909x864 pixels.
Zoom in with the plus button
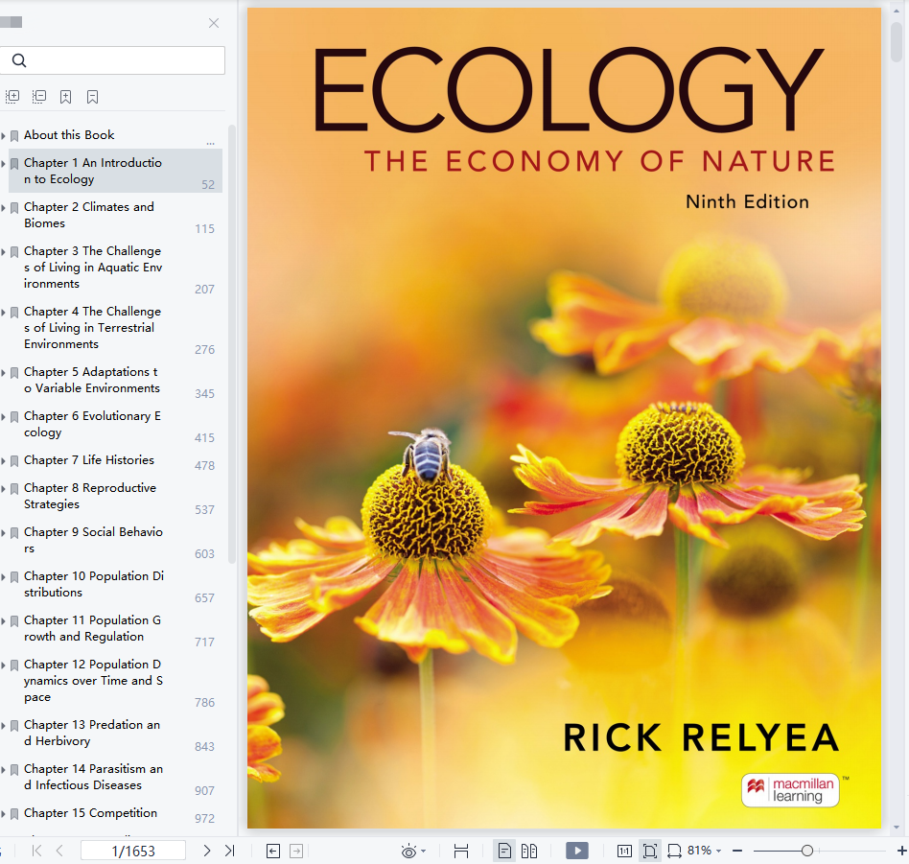point(902,851)
